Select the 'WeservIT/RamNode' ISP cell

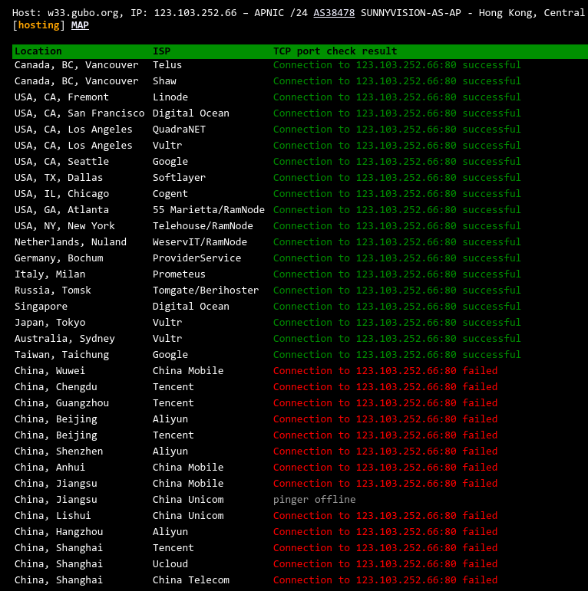200,242
